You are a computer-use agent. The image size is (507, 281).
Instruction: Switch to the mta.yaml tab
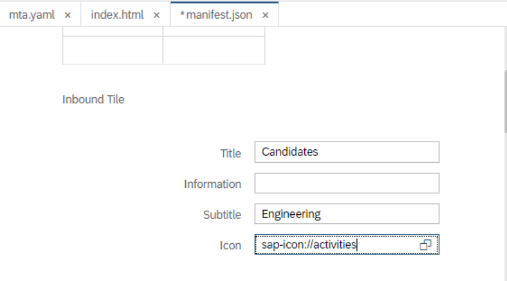click(x=31, y=15)
